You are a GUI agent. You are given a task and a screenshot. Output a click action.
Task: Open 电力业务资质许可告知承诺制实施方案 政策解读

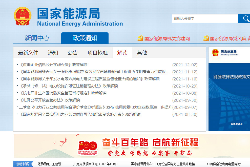coord(80,114)
